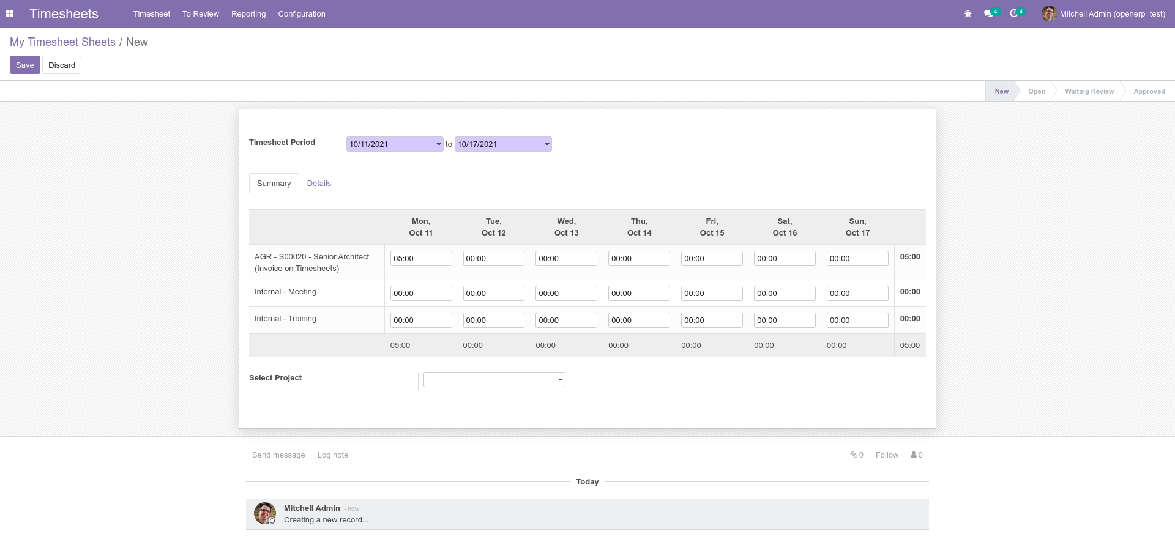
Task: Open the Configuration menu
Action: (x=302, y=13)
